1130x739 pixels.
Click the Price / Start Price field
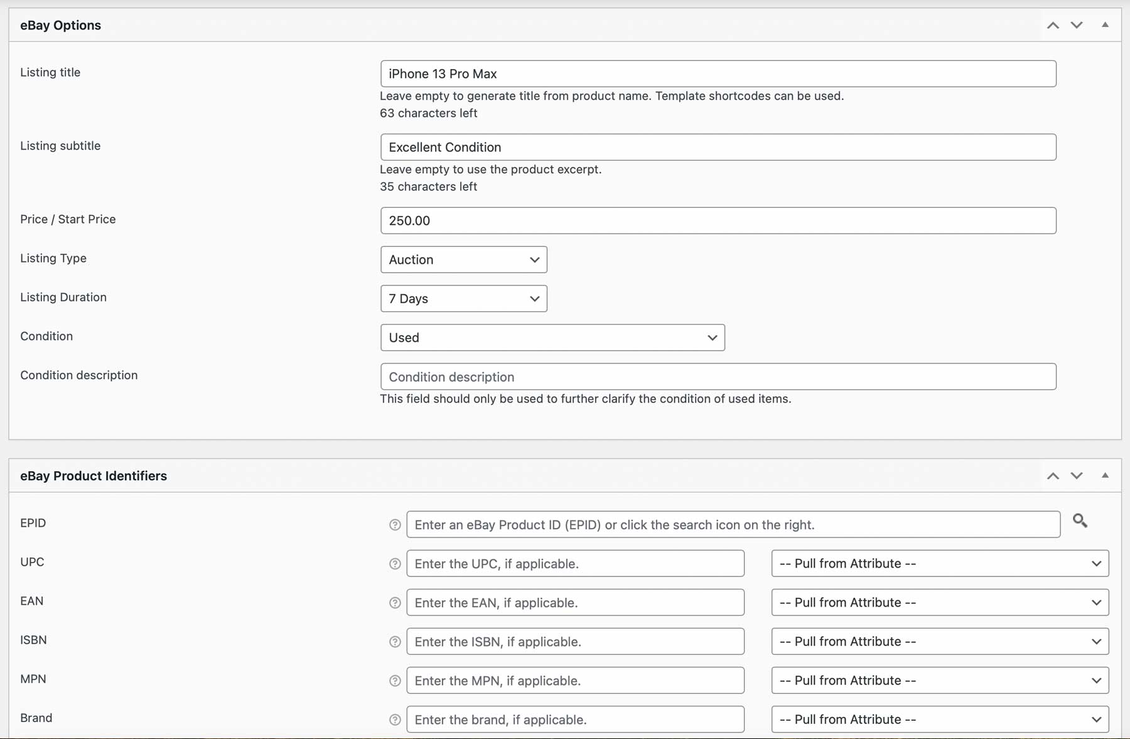(x=718, y=220)
